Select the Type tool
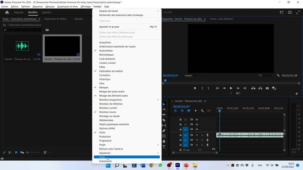Viewport: 303px width, 170px height. (164, 147)
